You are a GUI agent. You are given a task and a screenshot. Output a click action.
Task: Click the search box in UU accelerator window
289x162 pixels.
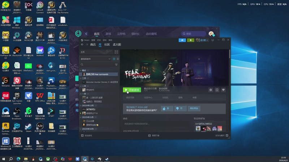click(193, 34)
